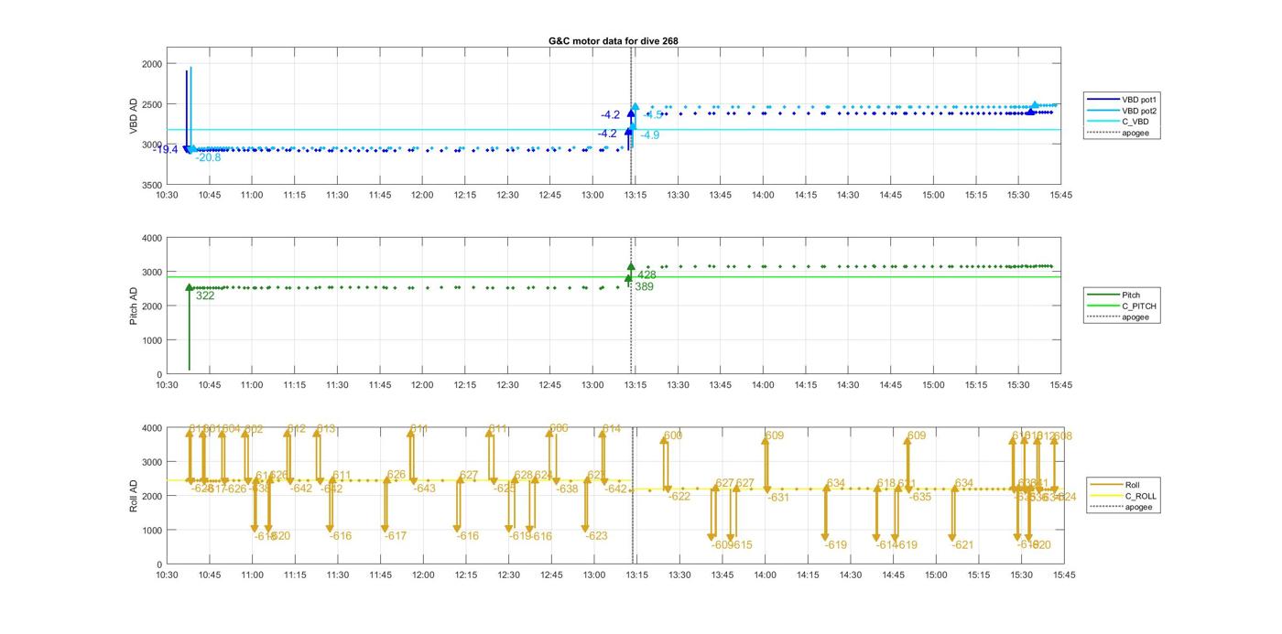Click the "12:00" x-axis tick under Roll plot
The image size is (1282, 634).
click(x=423, y=575)
